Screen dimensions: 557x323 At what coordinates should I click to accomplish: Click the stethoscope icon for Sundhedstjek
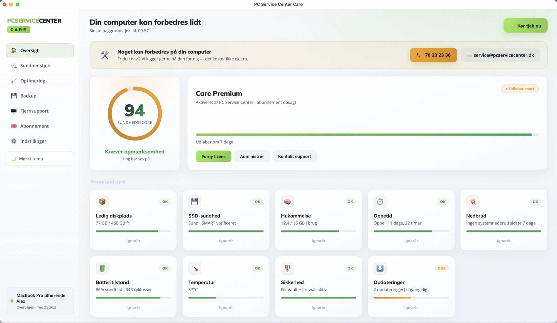click(x=14, y=66)
